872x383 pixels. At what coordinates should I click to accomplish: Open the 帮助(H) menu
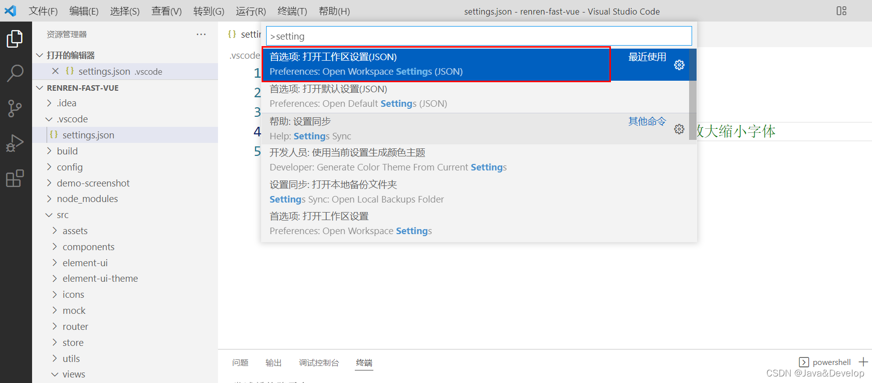(334, 11)
